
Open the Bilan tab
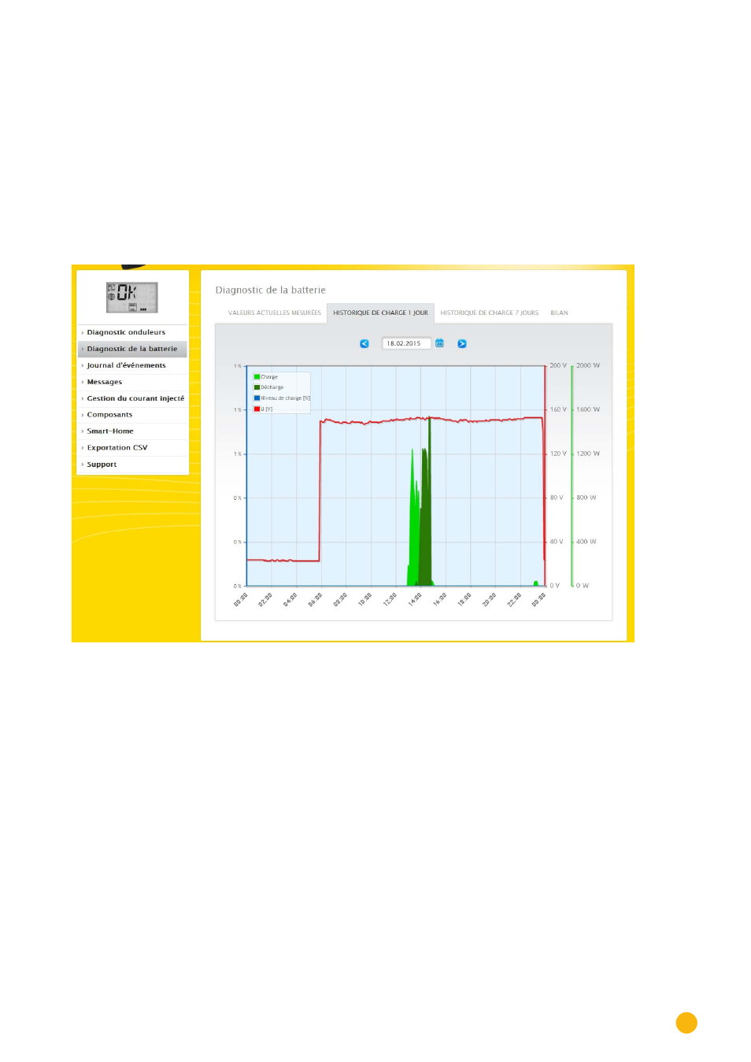click(x=559, y=313)
